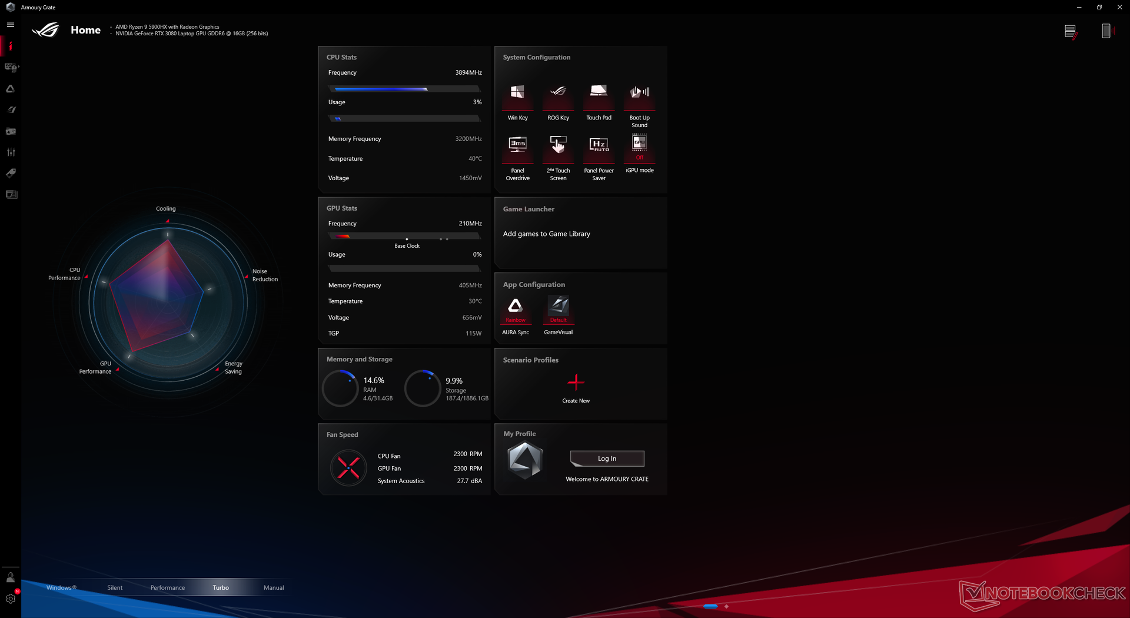1130x618 pixels.
Task: Click the page indicator slider at bottom
Action: click(710, 606)
